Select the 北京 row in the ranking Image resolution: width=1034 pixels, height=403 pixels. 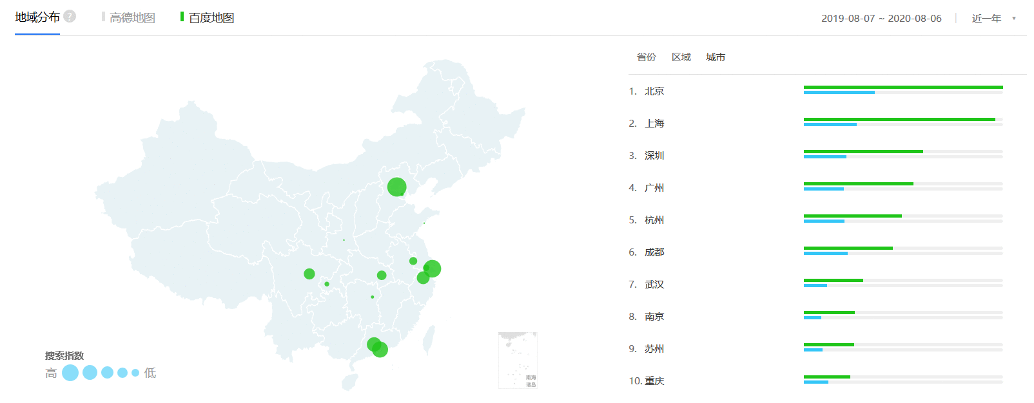[815, 91]
